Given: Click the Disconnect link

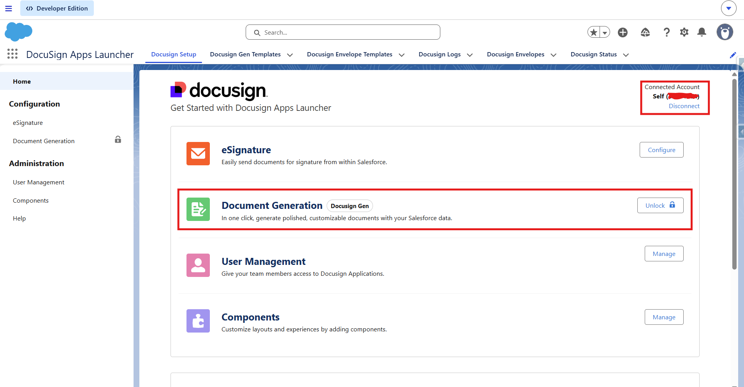Looking at the screenshot, I should point(684,106).
